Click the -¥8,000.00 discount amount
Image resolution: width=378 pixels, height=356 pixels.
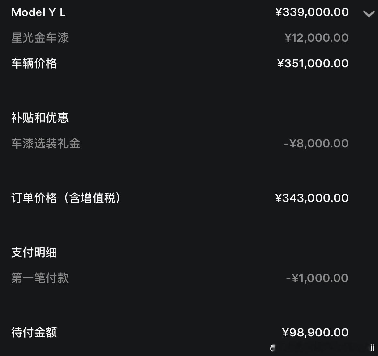316,144
